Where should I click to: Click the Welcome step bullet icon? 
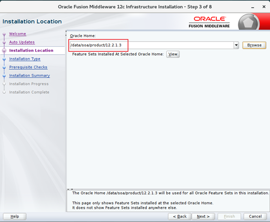(4, 34)
